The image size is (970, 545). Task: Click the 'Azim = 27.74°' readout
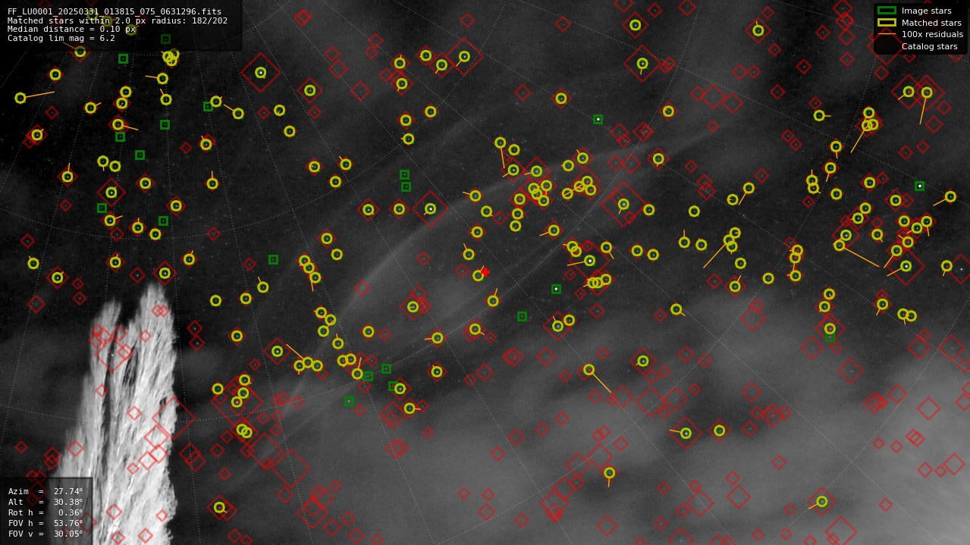pos(46,491)
